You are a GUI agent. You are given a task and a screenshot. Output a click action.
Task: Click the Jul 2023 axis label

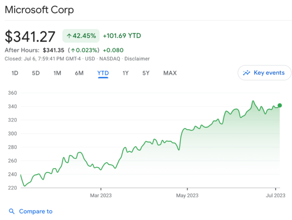(276, 195)
